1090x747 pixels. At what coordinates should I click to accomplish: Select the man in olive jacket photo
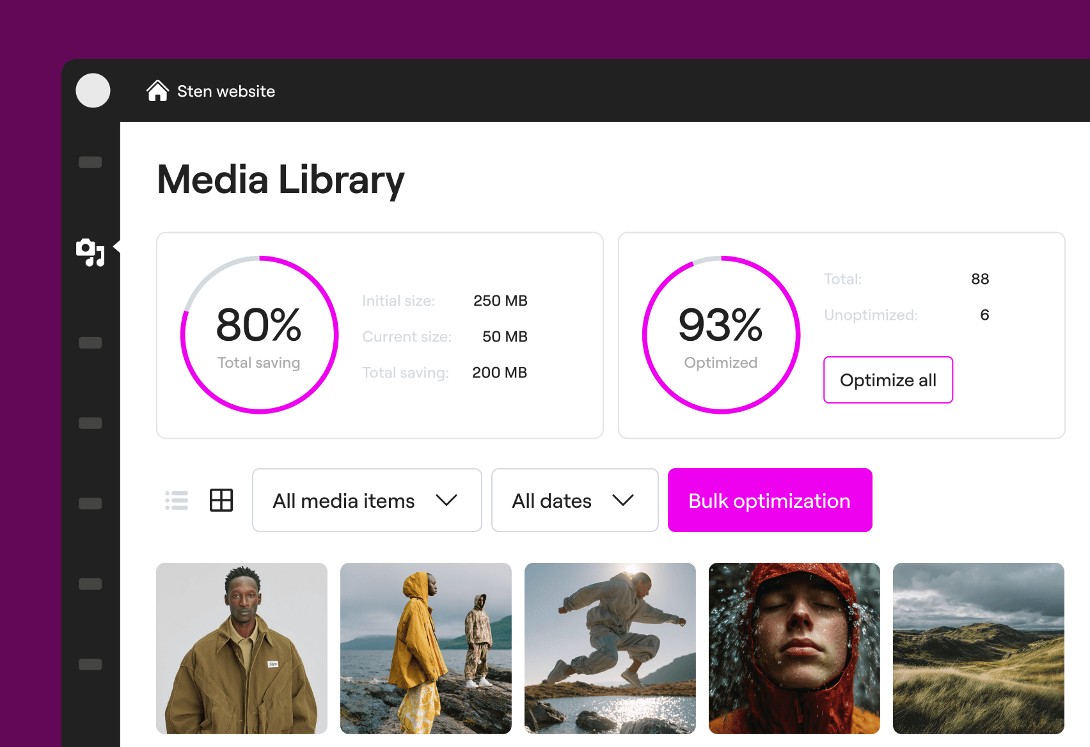point(242,648)
